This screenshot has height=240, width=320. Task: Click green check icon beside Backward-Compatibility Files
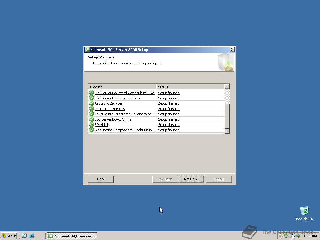coord(92,92)
